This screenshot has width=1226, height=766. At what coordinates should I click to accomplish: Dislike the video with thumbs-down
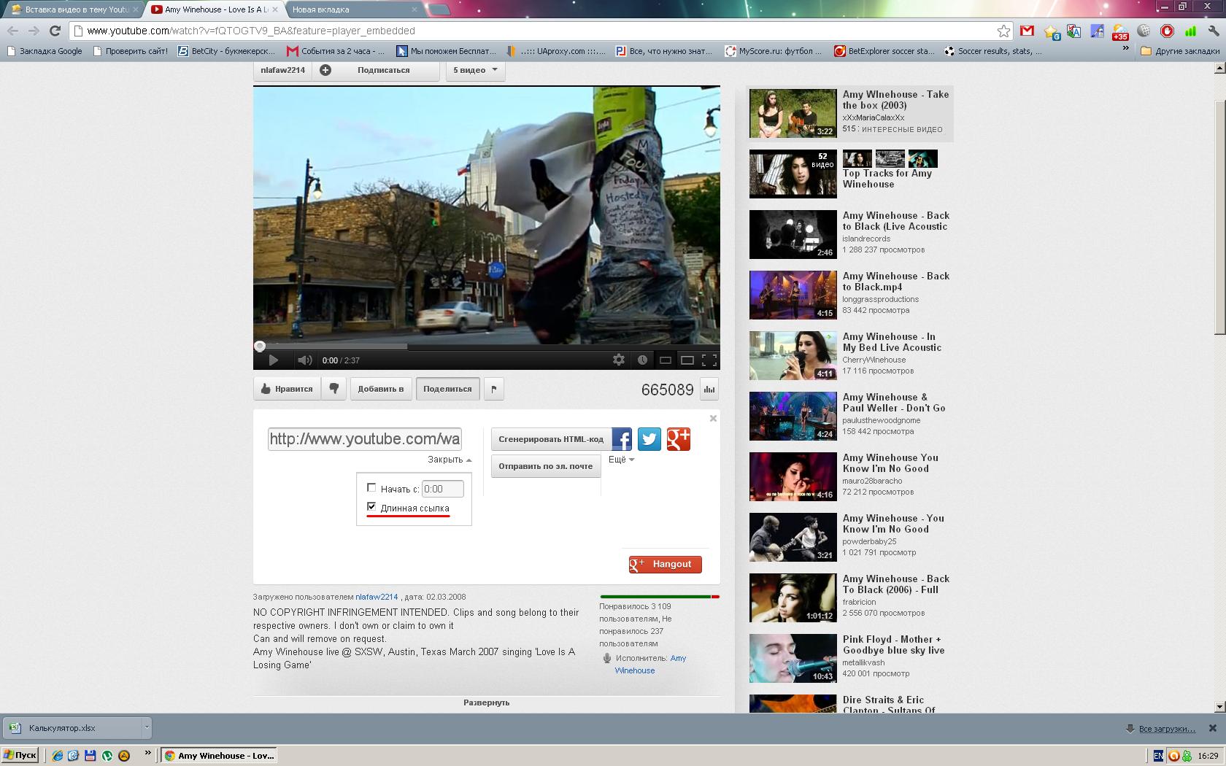pyautogui.click(x=334, y=389)
